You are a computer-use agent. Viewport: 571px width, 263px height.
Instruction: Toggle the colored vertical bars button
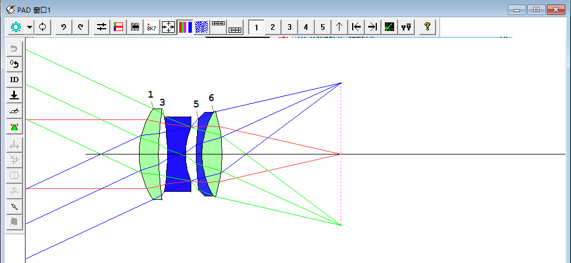click(185, 27)
